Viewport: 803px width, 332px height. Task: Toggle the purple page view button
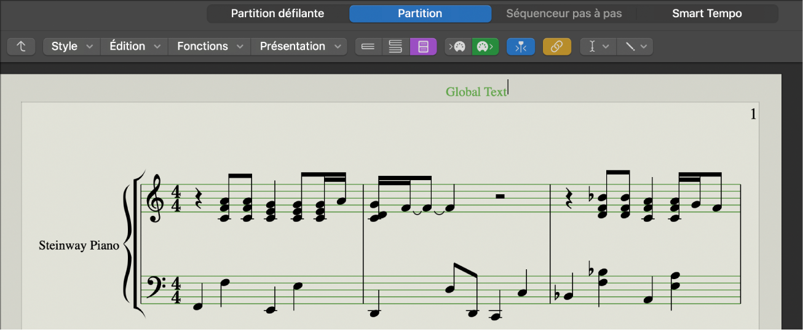coord(423,47)
